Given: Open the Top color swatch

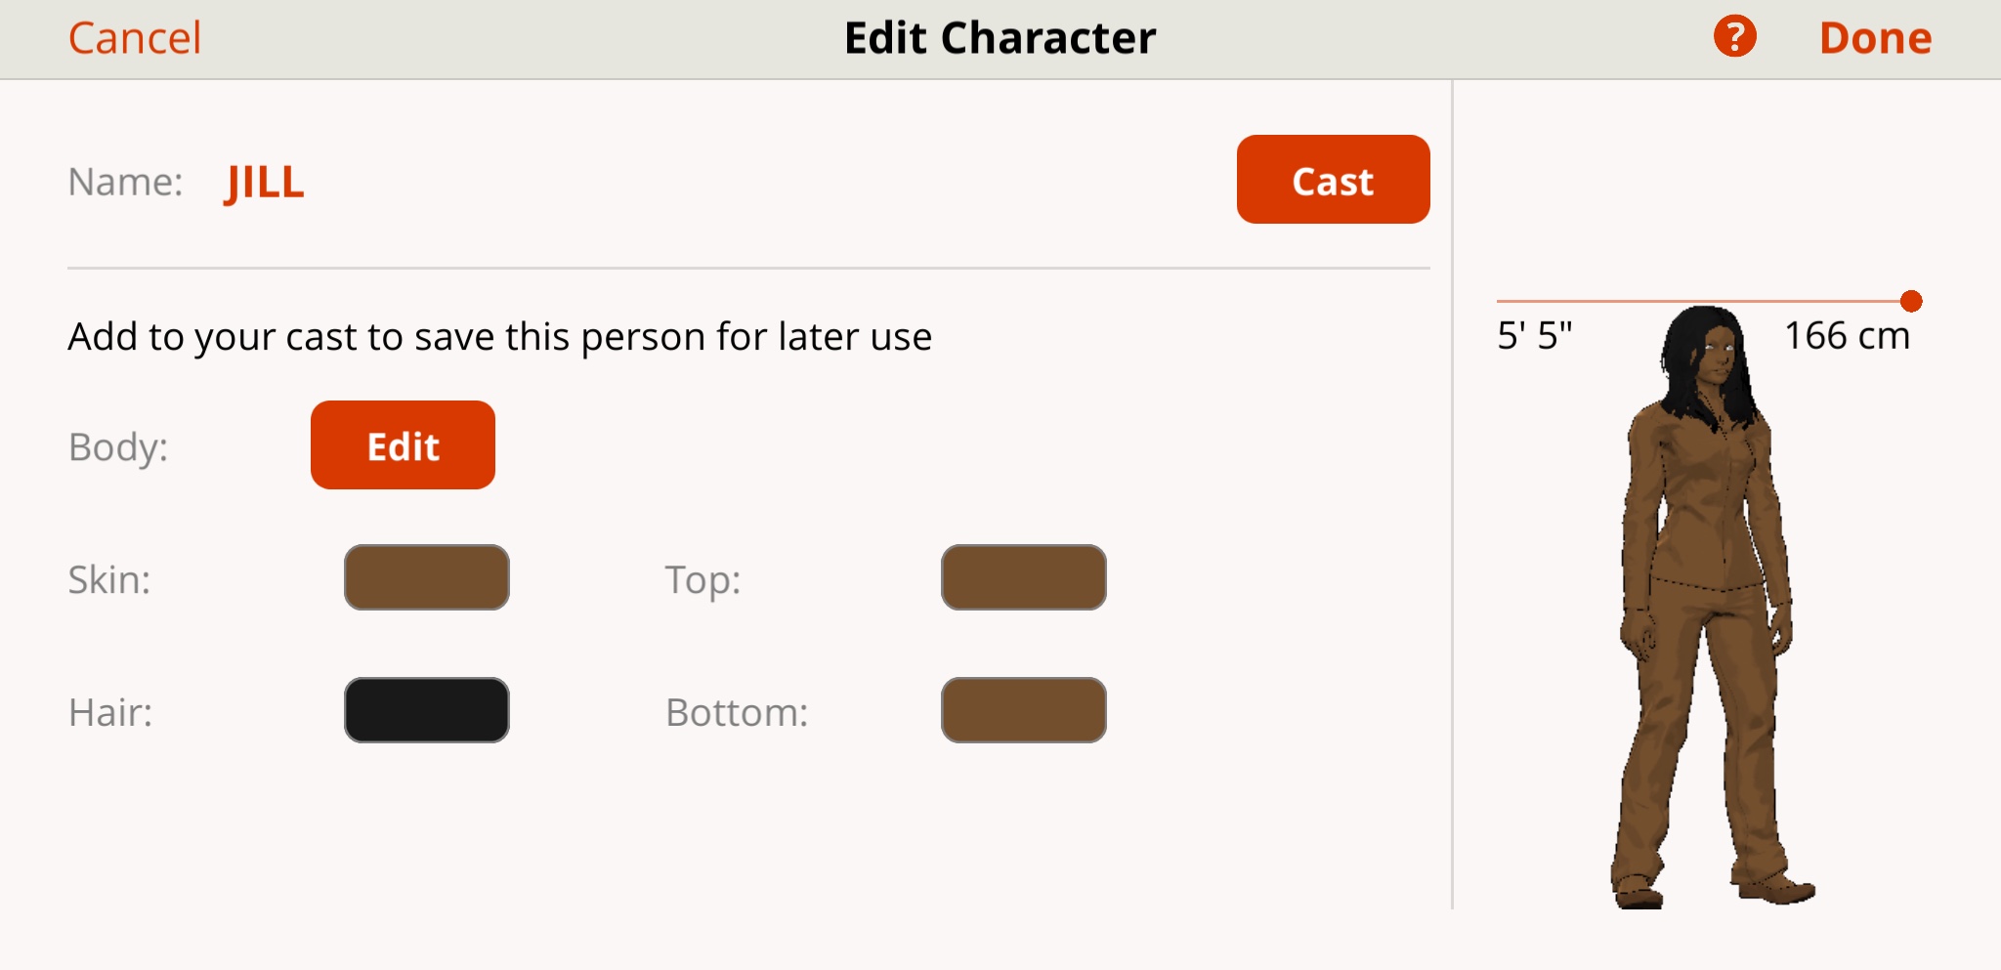Looking at the screenshot, I should pyautogui.click(x=1023, y=577).
